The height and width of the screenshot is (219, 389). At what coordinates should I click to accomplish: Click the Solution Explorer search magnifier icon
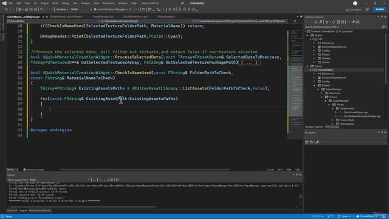383,27
